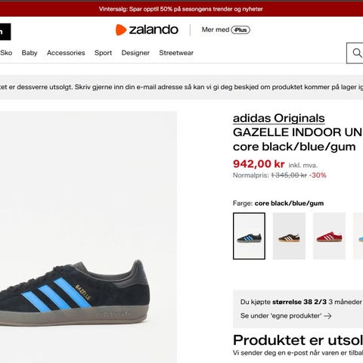Open the Sko menu category
Viewport: 363px width, 363px height.
click(6, 53)
